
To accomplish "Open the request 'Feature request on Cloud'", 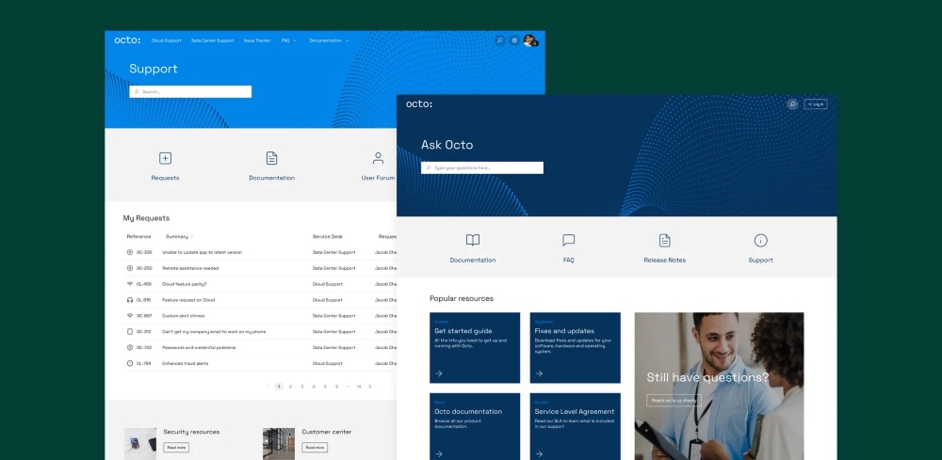I will [188, 300].
